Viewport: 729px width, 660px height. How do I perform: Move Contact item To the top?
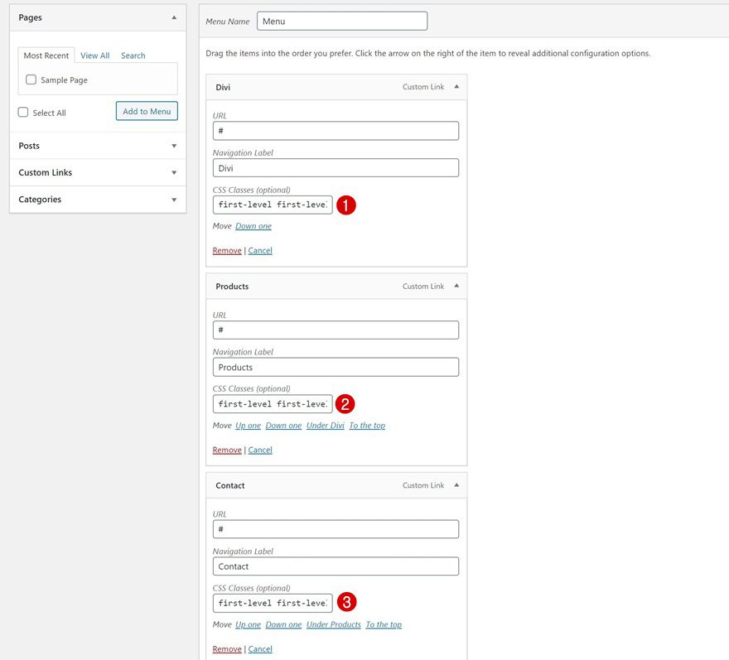point(384,624)
